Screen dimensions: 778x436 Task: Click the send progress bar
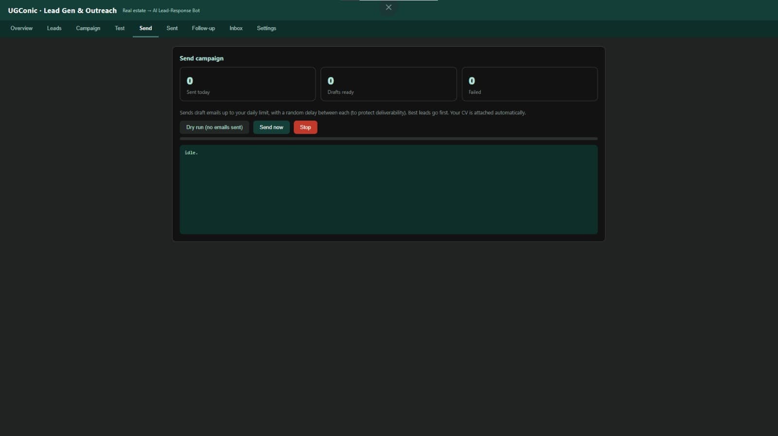(389, 139)
